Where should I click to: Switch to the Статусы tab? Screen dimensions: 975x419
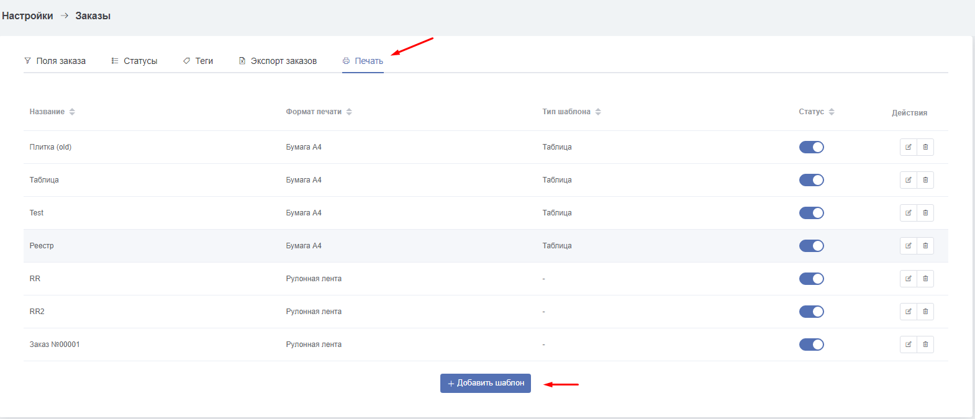click(x=134, y=61)
